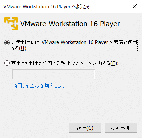Open the 商用ライセンスを購入します link

[39, 86]
